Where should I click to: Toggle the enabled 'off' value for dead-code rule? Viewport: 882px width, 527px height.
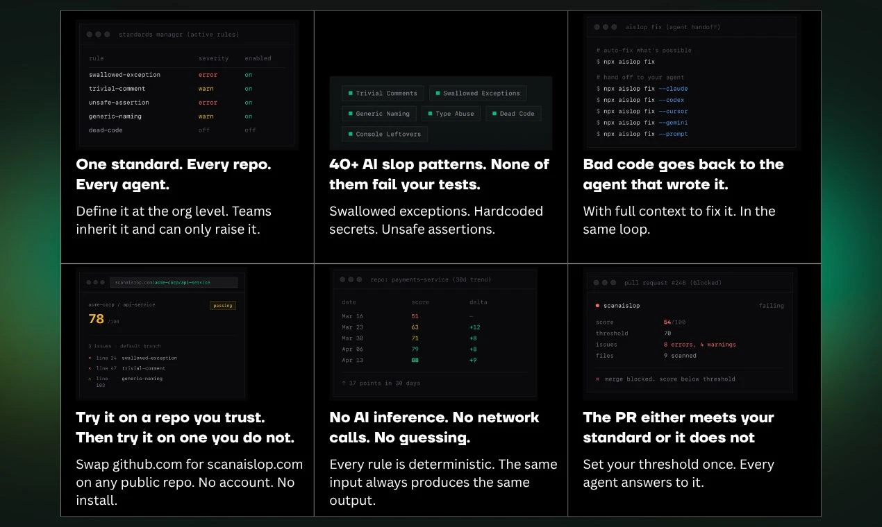[x=250, y=130]
